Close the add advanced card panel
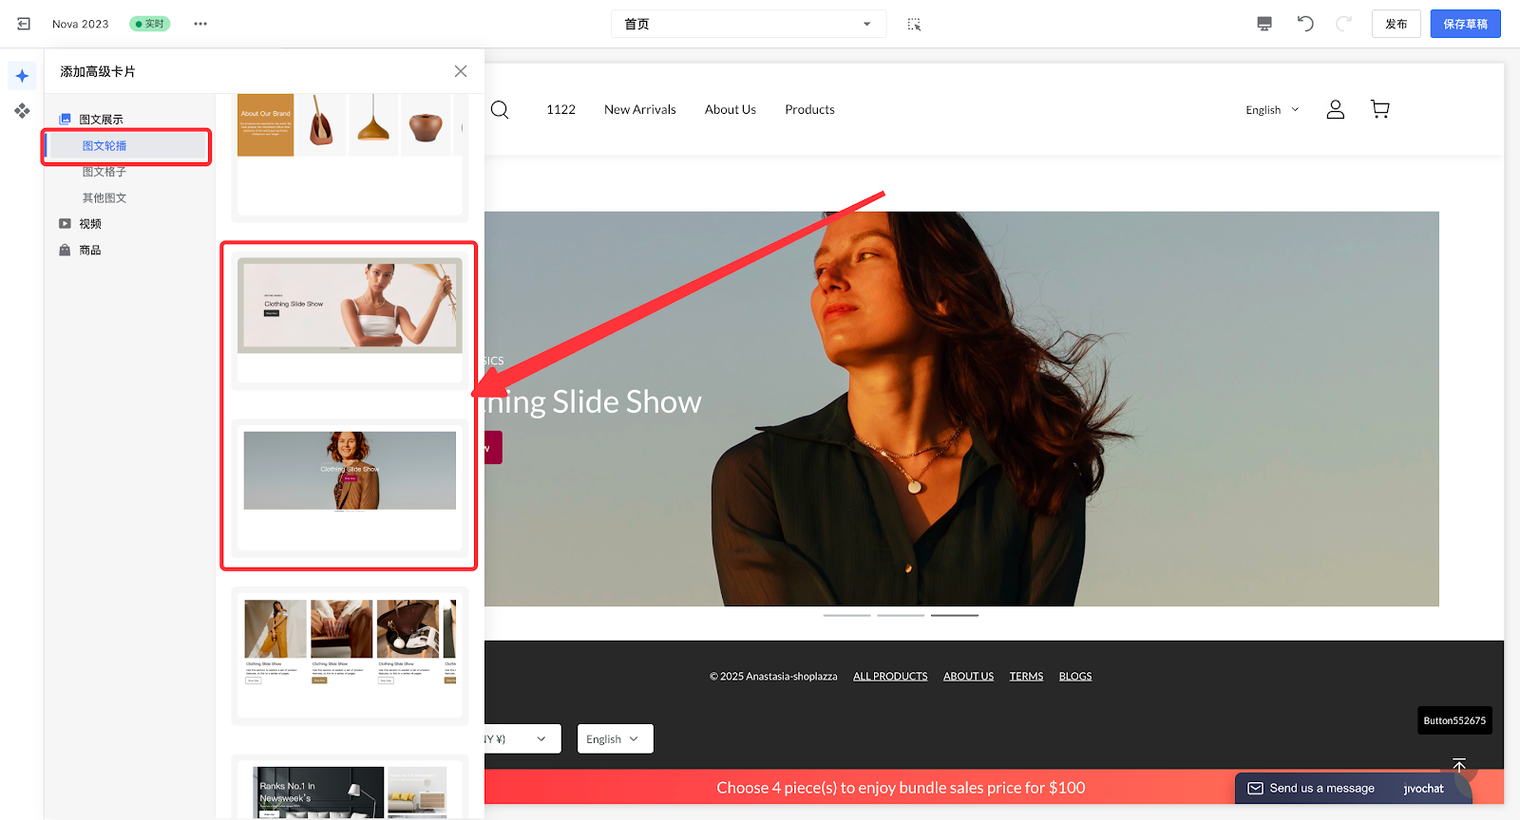The image size is (1520, 820). click(461, 71)
